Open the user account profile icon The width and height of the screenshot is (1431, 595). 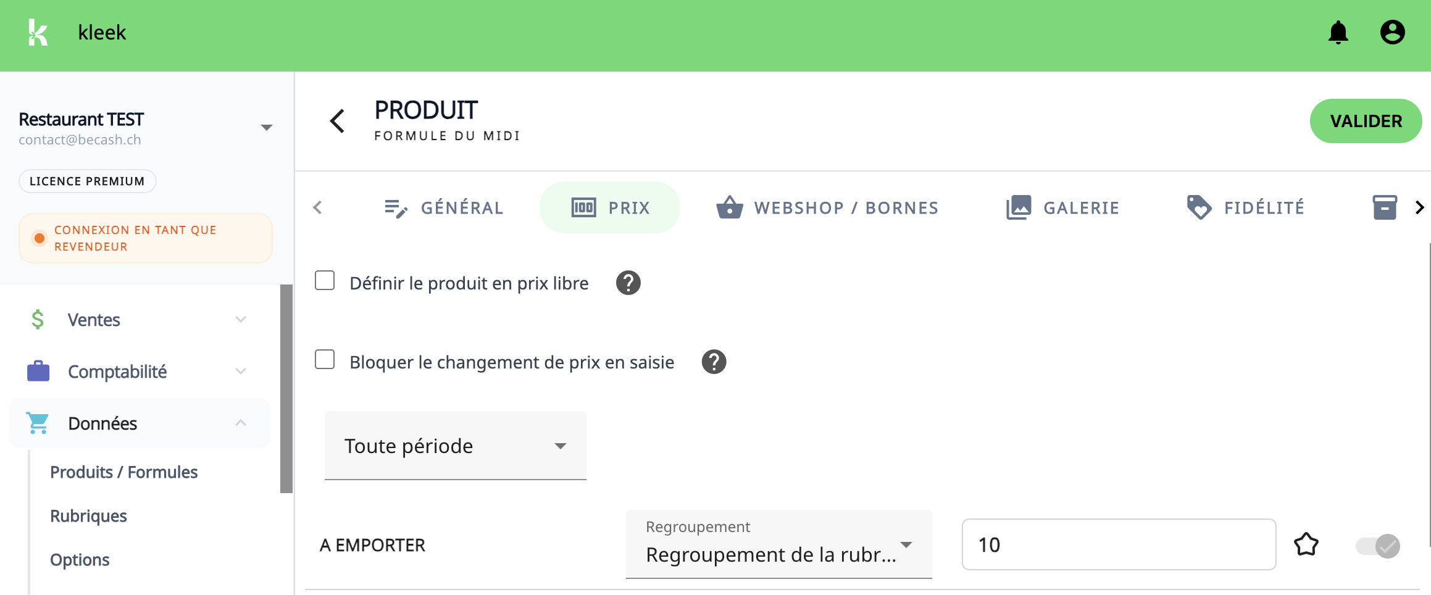click(x=1392, y=33)
